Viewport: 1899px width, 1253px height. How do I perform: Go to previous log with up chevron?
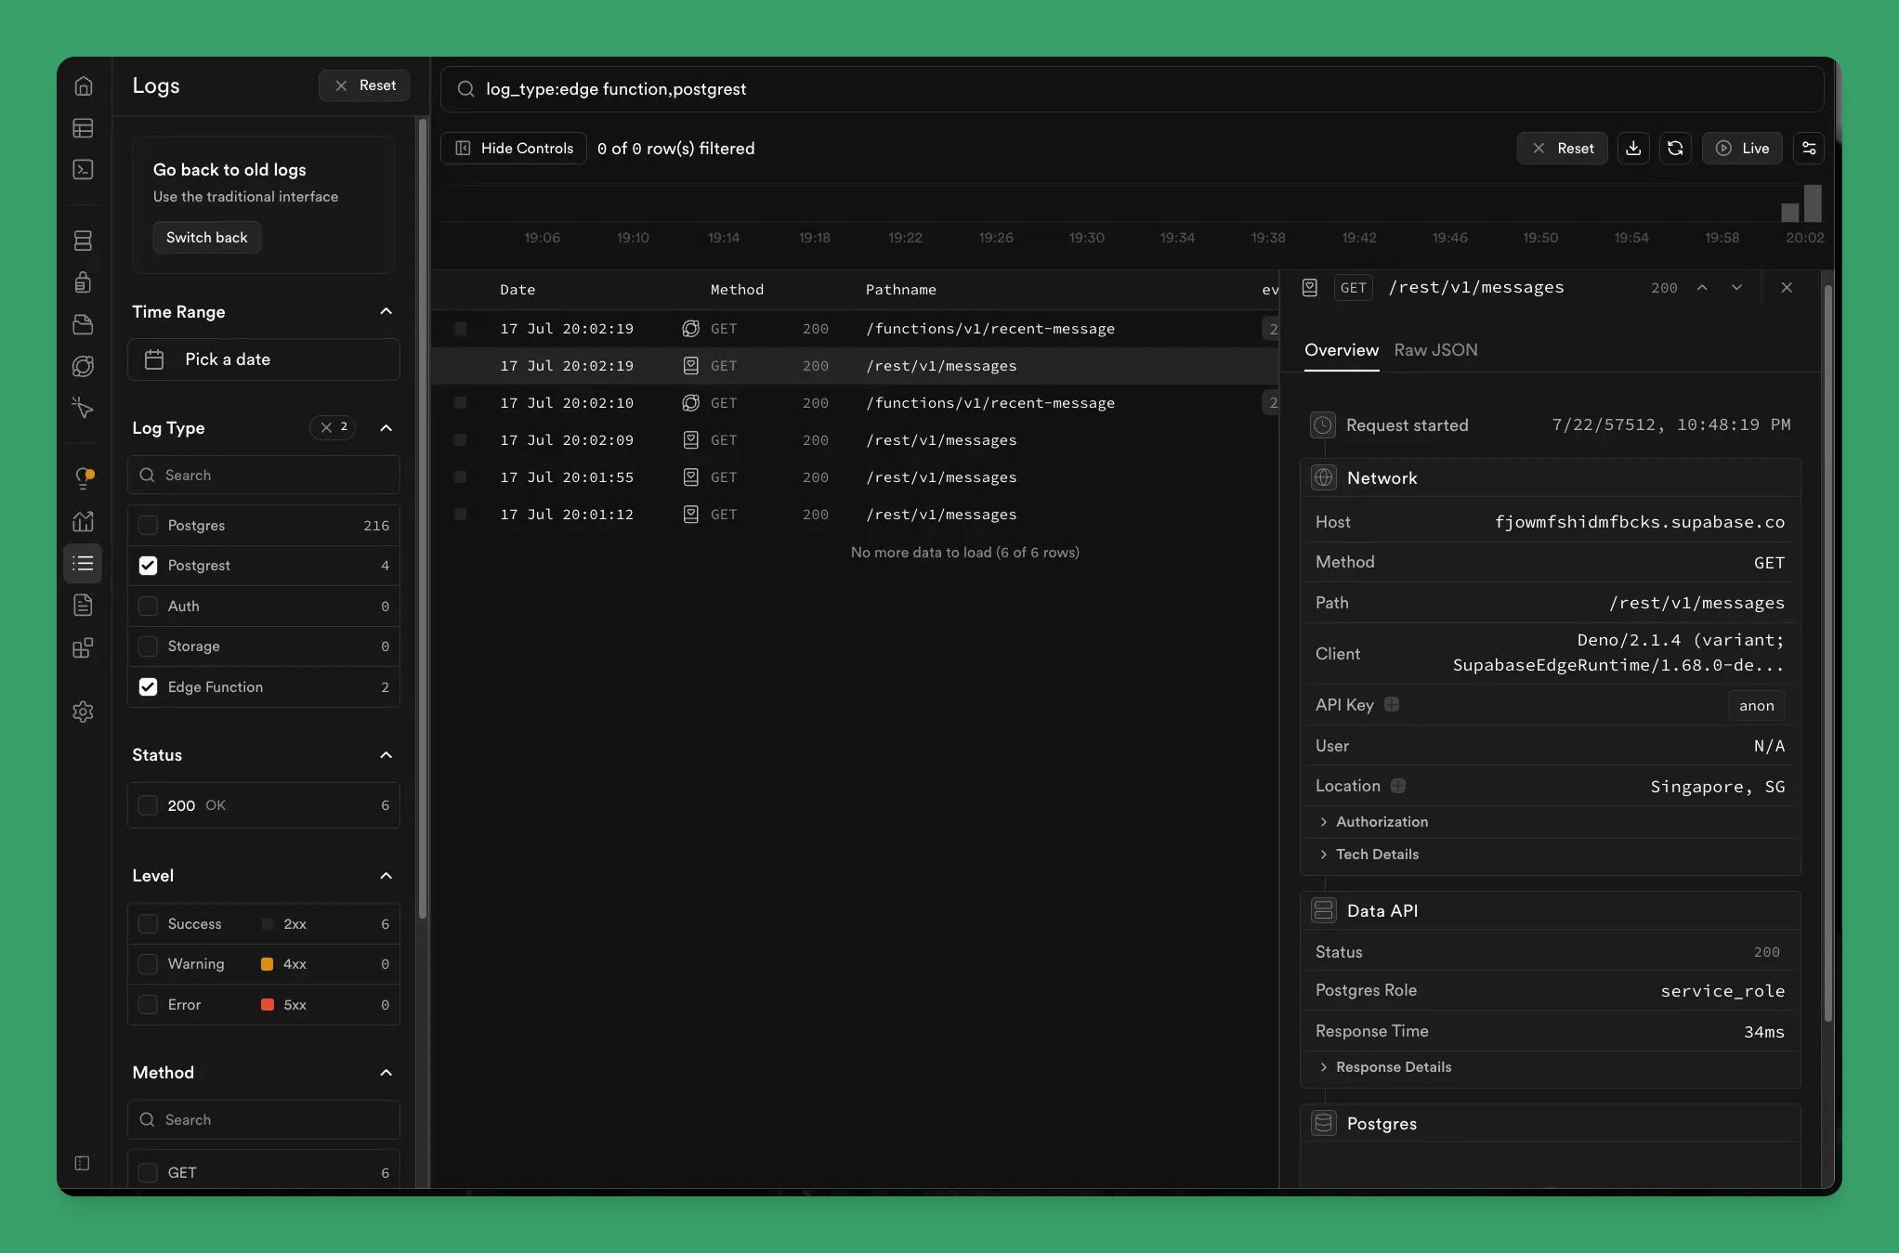coord(1702,287)
